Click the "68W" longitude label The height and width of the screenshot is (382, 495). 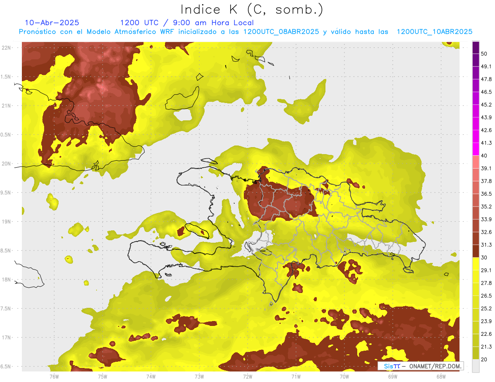[x=441, y=377]
